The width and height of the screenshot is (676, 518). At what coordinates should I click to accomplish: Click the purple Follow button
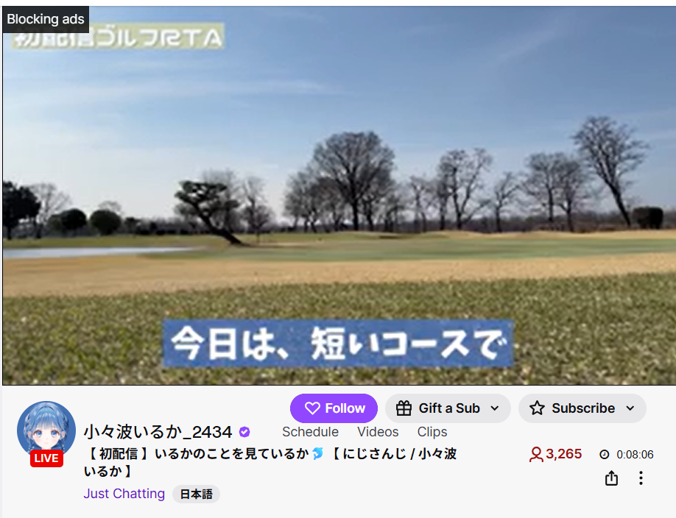[x=334, y=408]
